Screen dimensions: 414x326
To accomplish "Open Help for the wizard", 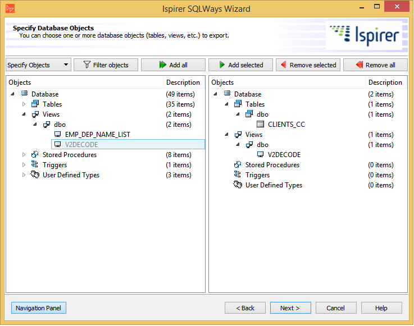I will click(x=381, y=308).
